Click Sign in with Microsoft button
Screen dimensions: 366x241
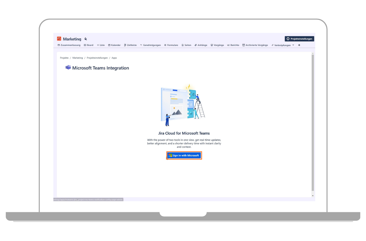(x=184, y=156)
